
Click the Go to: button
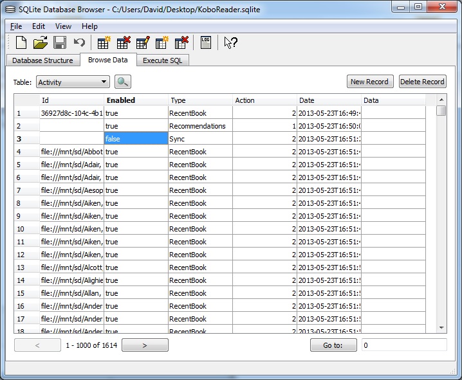(333, 345)
